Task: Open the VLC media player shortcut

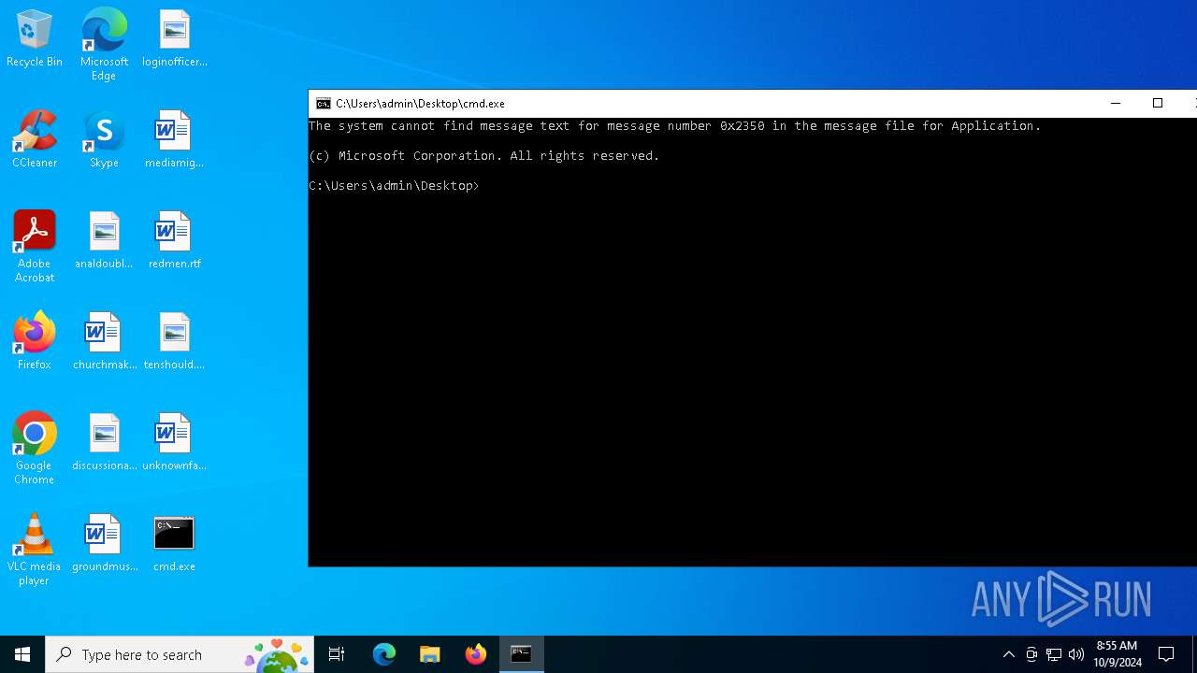Action: click(35, 550)
